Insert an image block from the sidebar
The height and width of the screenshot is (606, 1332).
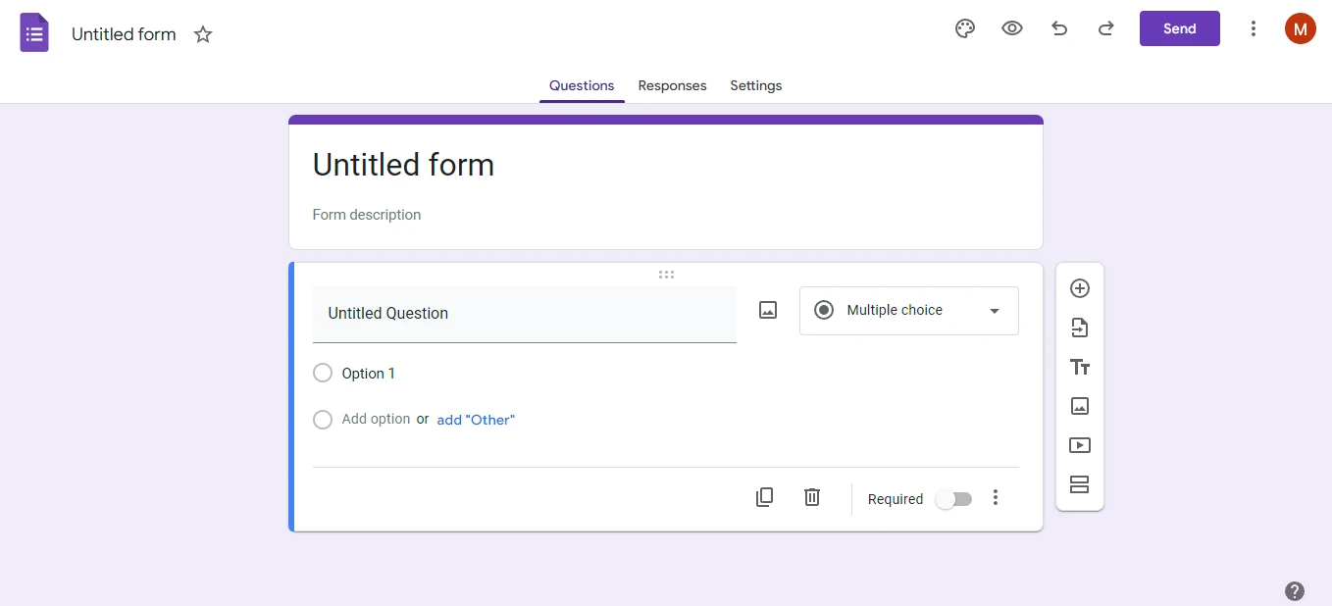click(x=1080, y=406)
